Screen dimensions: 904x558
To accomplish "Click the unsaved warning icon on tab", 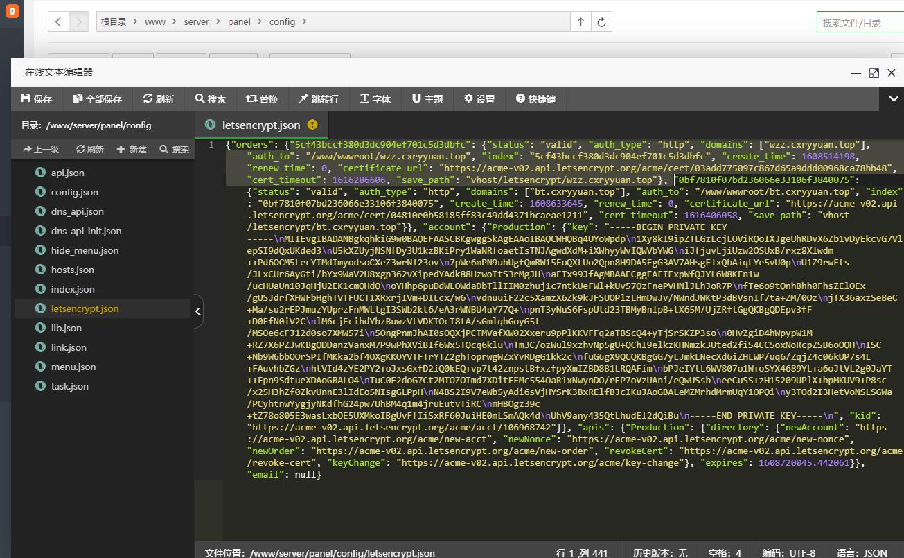I will tap(312, 125).
